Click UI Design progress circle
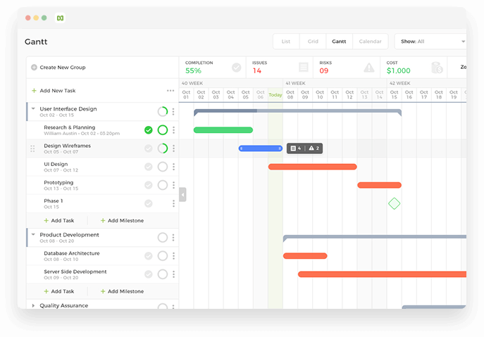The width and height of the screenshot is (484, 337). point(163,167)
